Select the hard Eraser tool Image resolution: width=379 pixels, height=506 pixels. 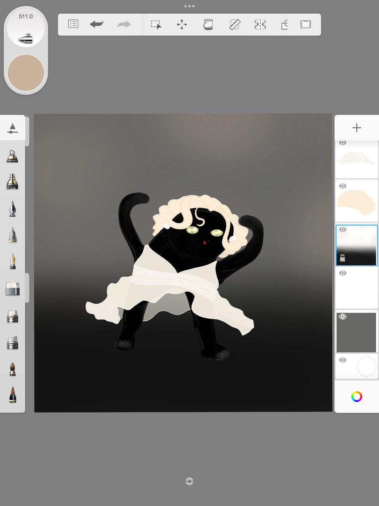click(13, 289)
